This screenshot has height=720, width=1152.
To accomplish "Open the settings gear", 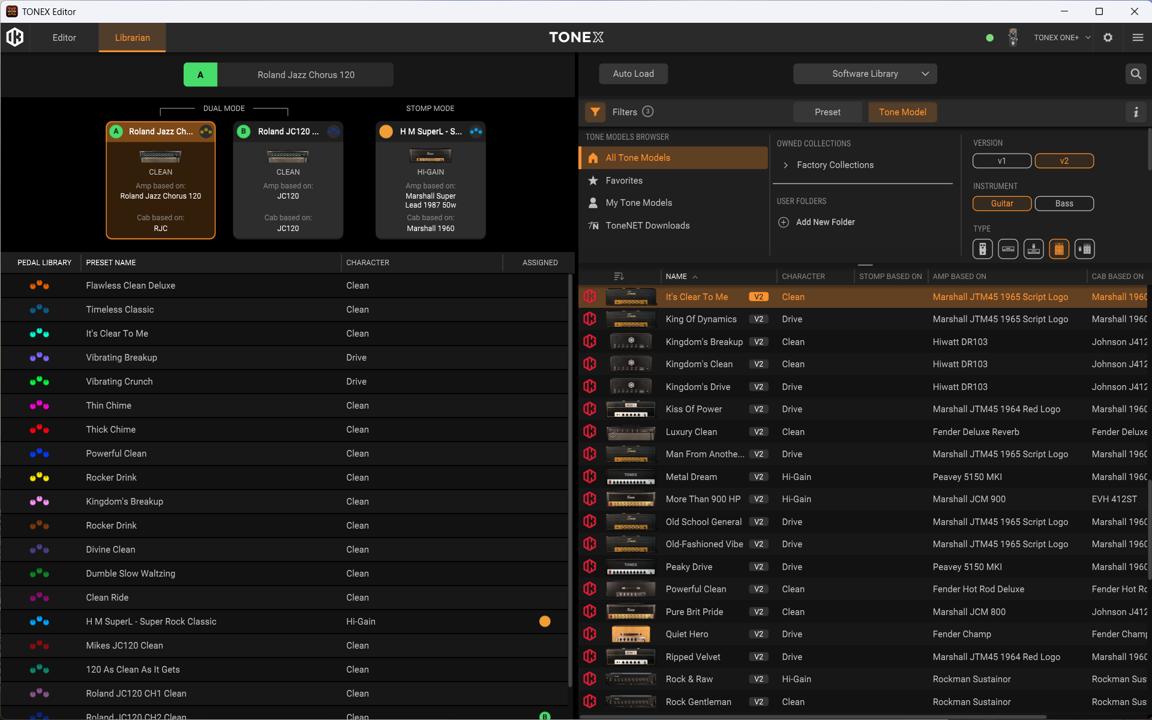I will (x=1108, y=37).
